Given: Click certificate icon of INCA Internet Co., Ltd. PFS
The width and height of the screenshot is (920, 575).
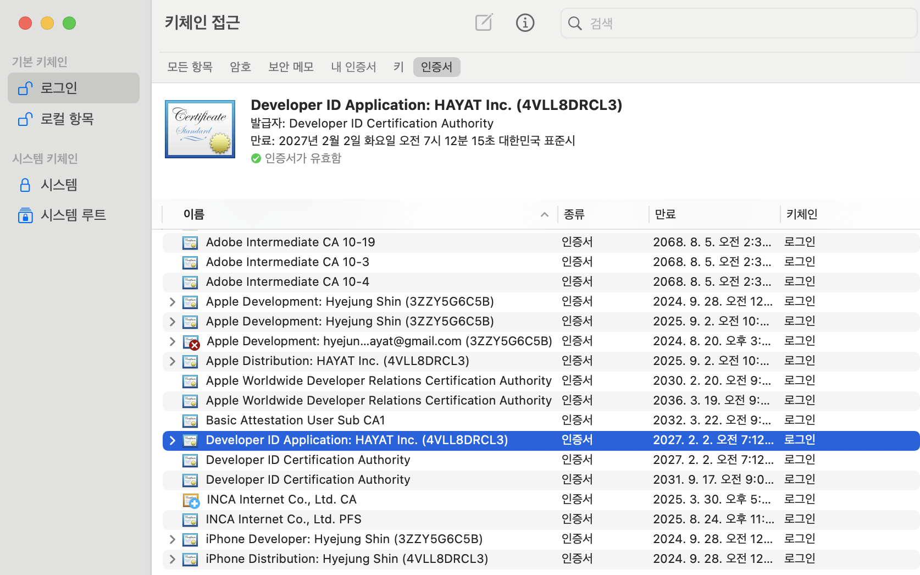Looking at the screenshot, I should 190,519.
